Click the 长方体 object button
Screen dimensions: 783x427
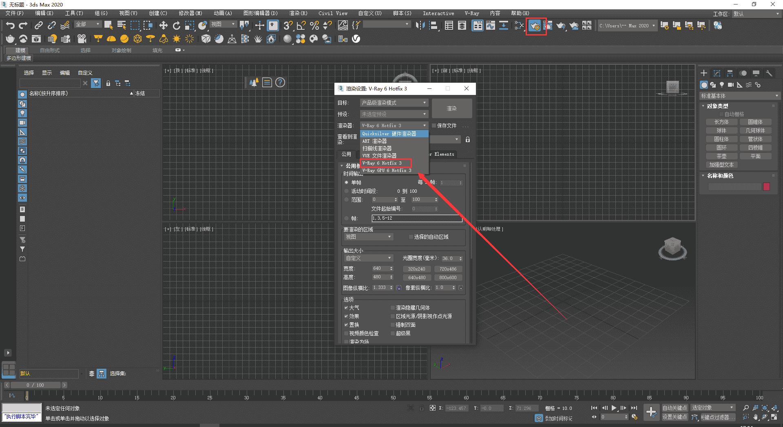[721, 122]
